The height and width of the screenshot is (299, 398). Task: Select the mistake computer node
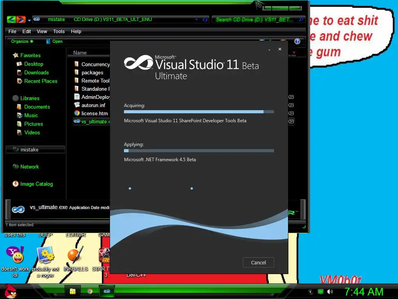click(x=35, y=149)
